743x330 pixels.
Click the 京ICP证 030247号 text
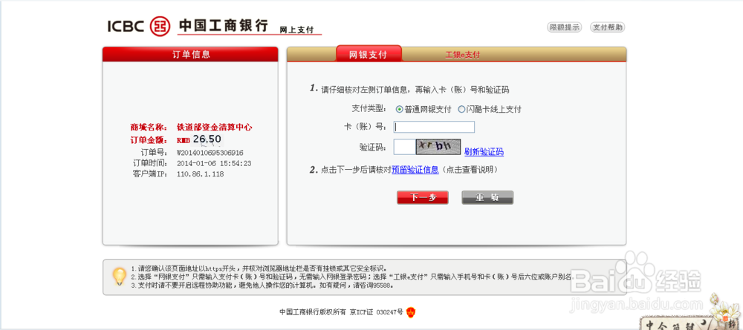[376, 312]
